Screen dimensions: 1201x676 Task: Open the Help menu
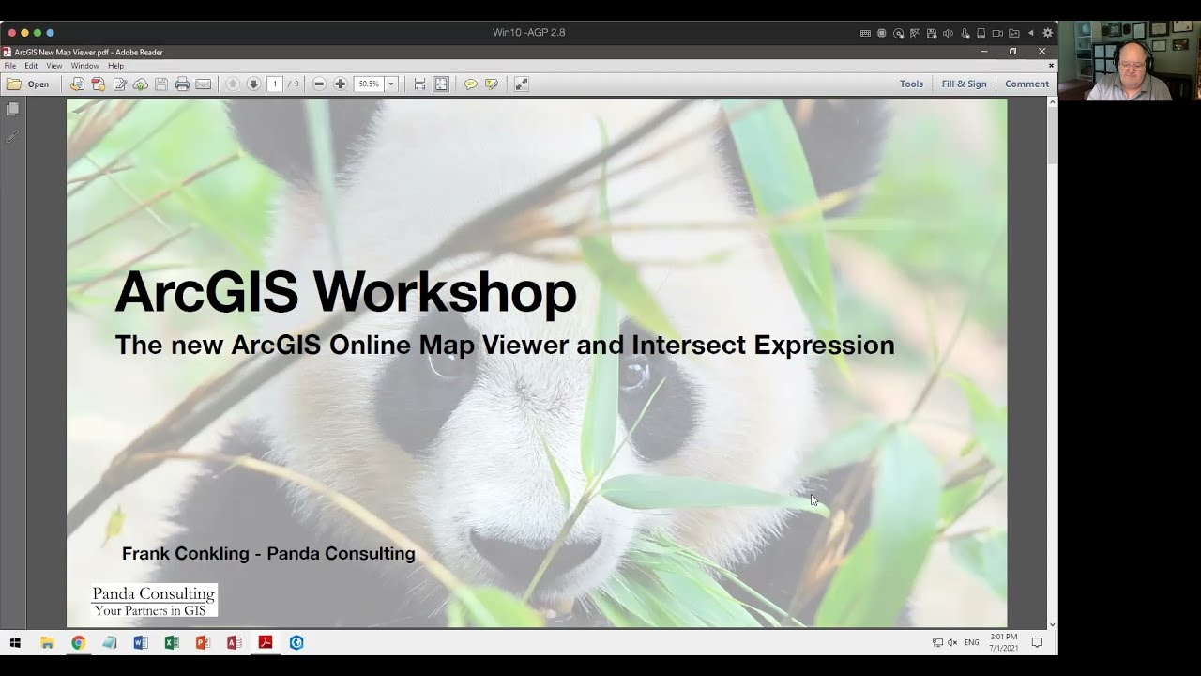tap(115, 66)
